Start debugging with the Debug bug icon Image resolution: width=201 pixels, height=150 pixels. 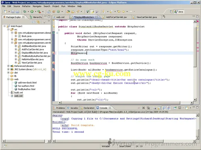click(x=25, y=12)
